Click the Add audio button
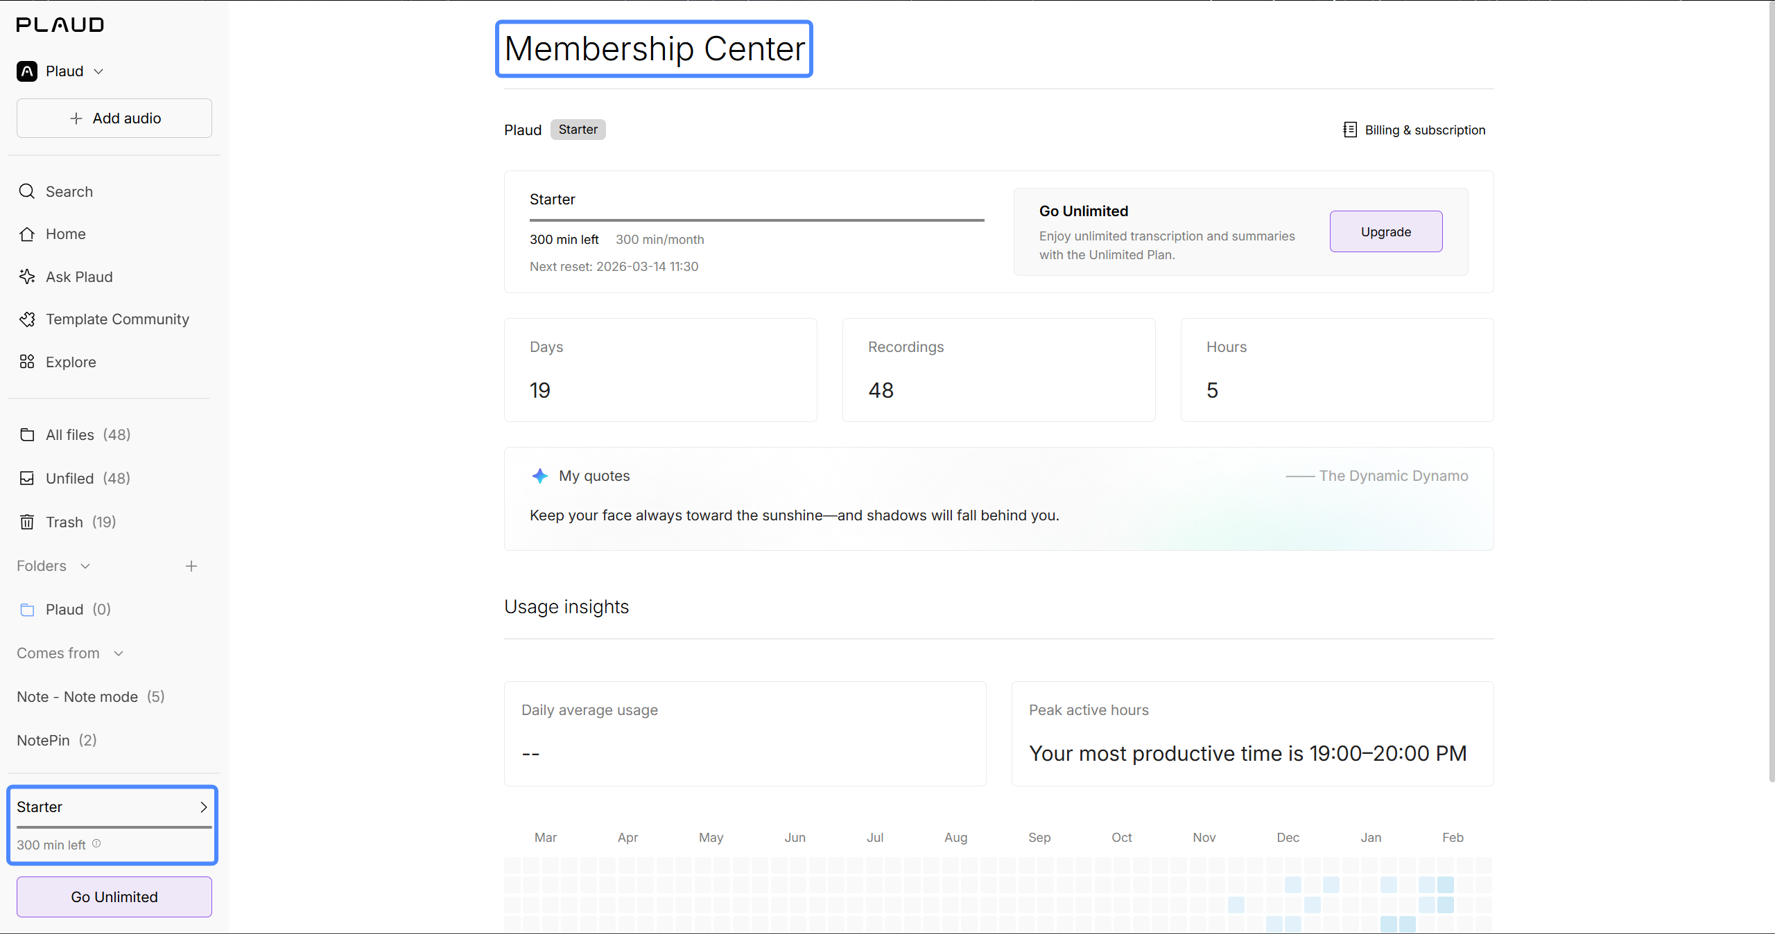The width and height of the screenshot is (1775, 934). pyautogui.click(x=114, y=118)
